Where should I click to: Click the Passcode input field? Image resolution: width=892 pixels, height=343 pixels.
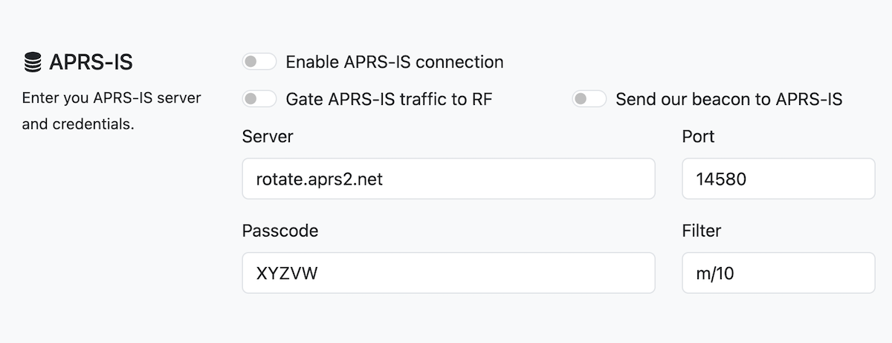(x=448, y=273)
